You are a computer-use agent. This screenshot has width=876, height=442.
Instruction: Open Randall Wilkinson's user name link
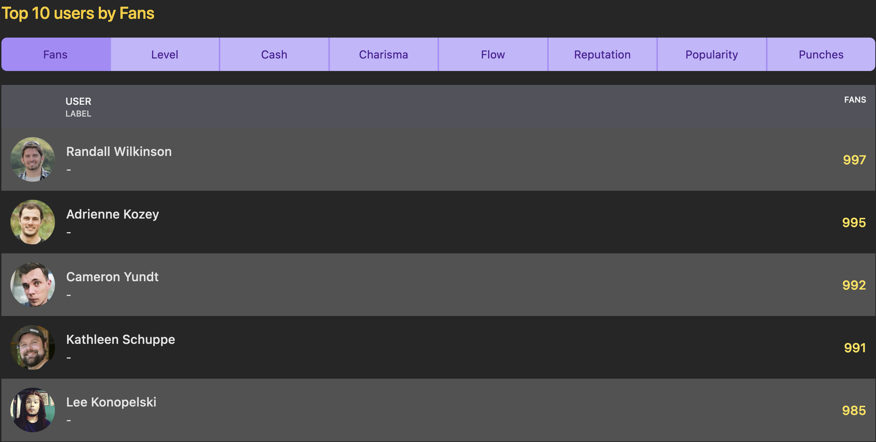[119, 152]
